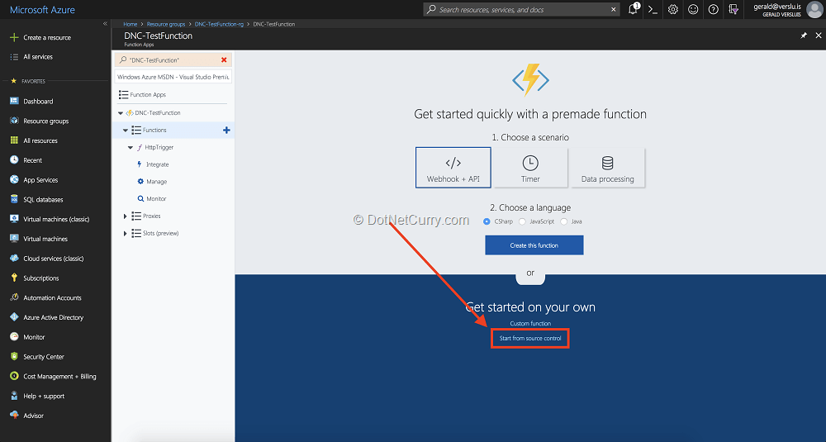Viewport: 826px width, 442px height.
Task: Select the JavaScript language option
Action: pos(522,221)
